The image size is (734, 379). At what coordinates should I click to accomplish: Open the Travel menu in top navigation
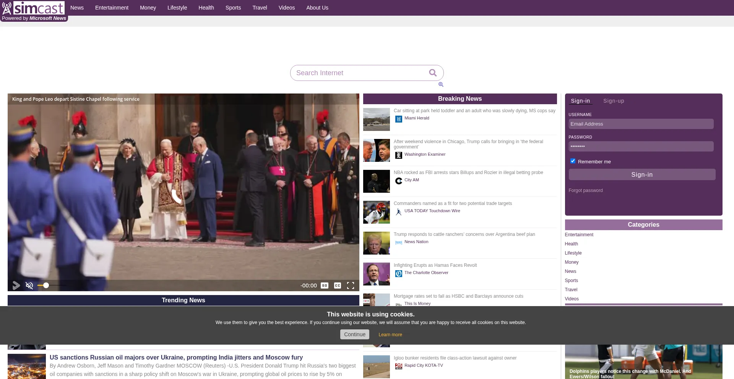click(260, 8)
